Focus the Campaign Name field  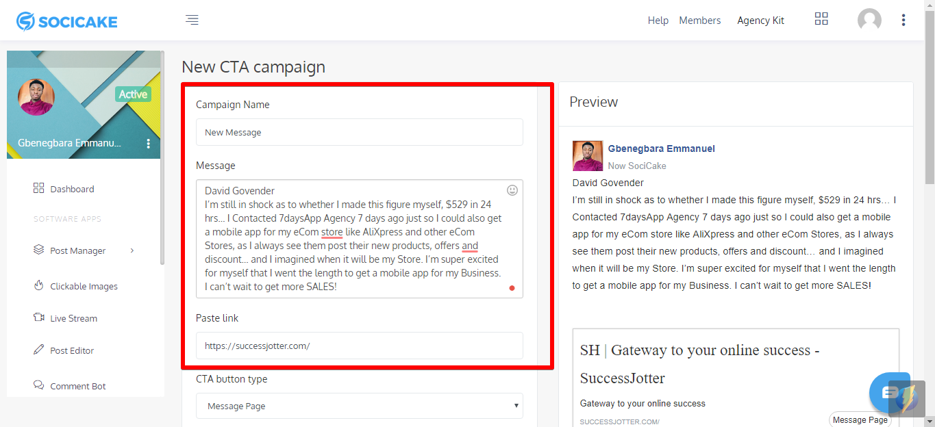click(x=360, y=132)
